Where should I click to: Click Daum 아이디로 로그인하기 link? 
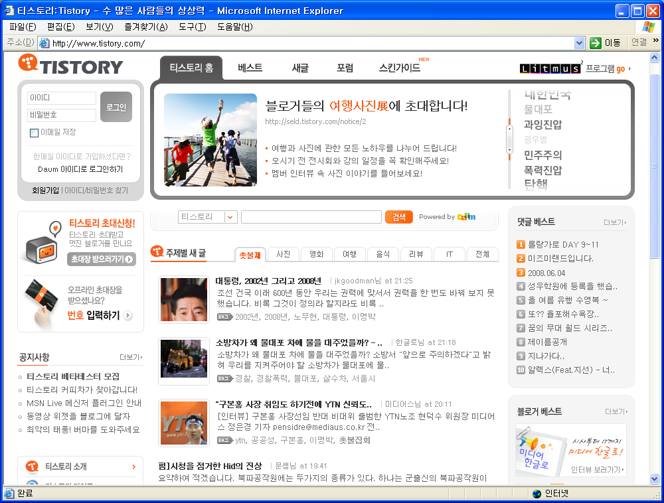pyautogui.click(x=80, y=169)
